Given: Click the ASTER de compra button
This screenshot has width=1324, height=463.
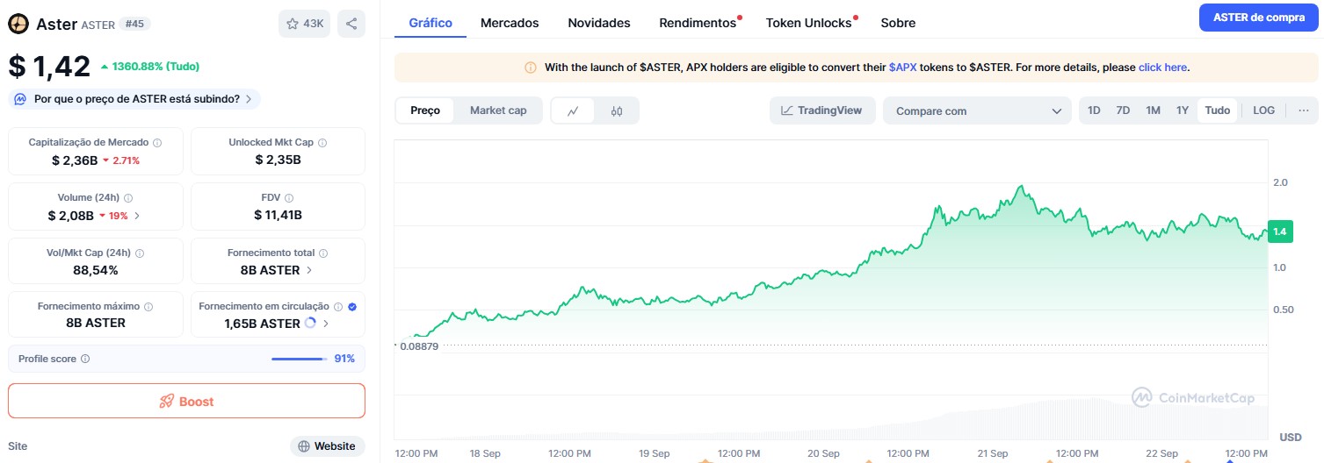Looking at the screenshot, I should pos(1258,18).
